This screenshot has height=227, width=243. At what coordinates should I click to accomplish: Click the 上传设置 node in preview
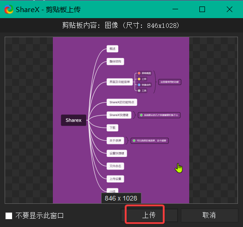[x=115, y=179]
